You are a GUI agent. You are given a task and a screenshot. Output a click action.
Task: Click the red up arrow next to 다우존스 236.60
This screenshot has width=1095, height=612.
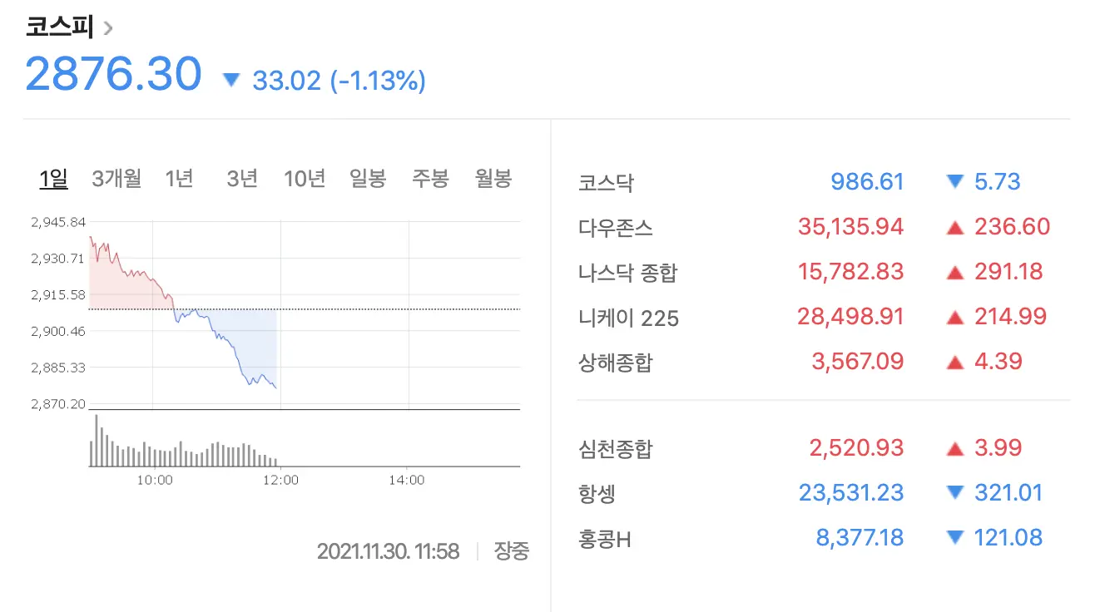[x=955, y=226]
